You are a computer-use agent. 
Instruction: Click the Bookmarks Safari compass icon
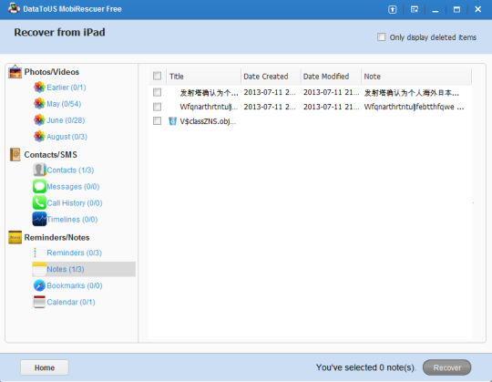pos(39,285)
